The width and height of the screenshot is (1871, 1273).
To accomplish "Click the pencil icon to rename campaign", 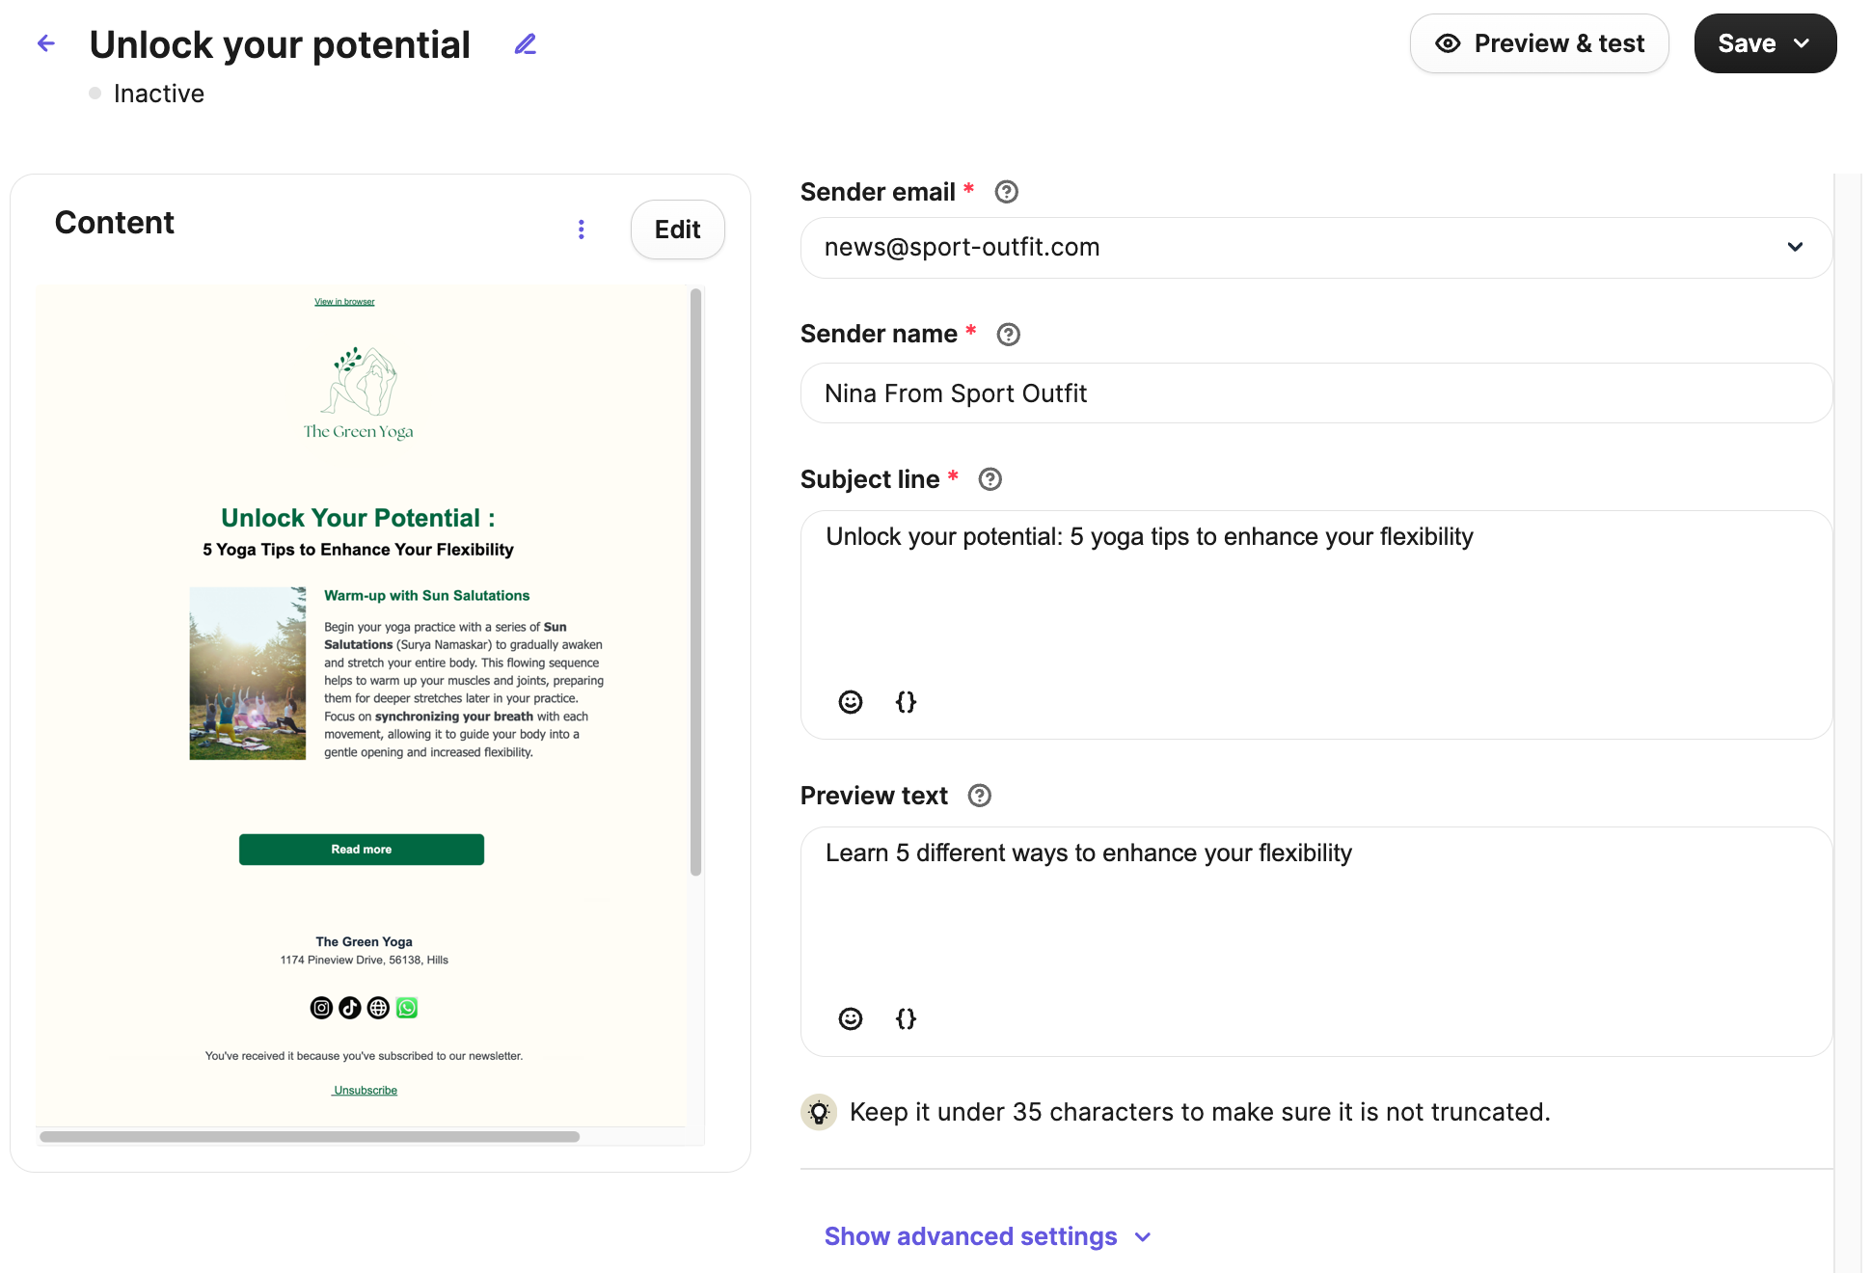I will click(525, 44).
